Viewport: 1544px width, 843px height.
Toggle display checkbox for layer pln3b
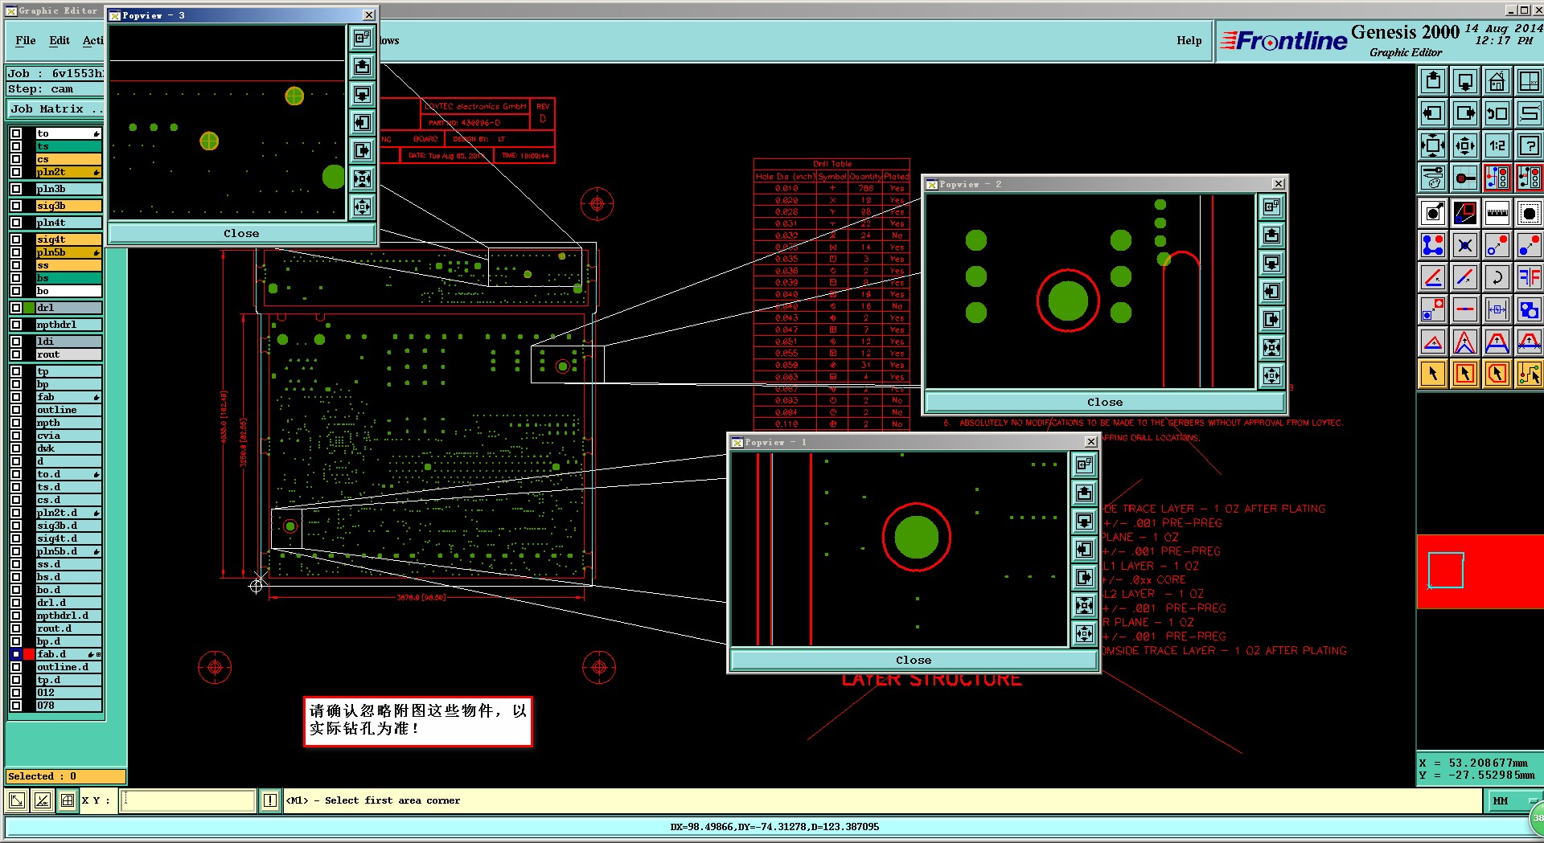[16, 189]
